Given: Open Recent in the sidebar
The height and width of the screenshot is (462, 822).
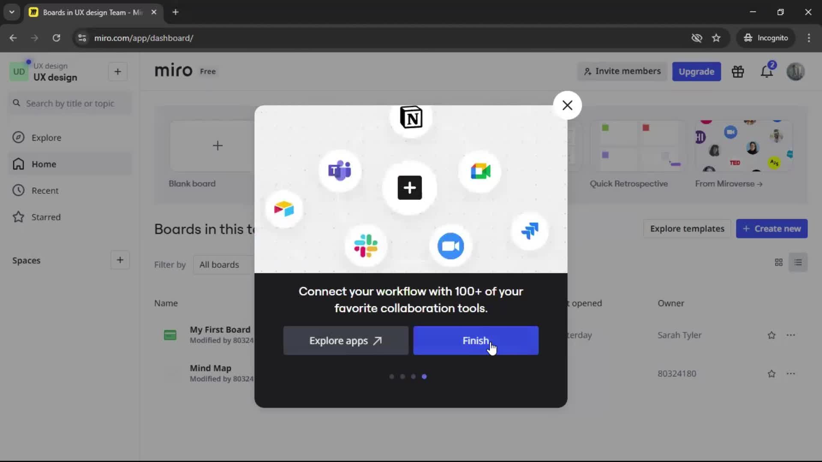Looking at the screenshot, I should 70,190.
